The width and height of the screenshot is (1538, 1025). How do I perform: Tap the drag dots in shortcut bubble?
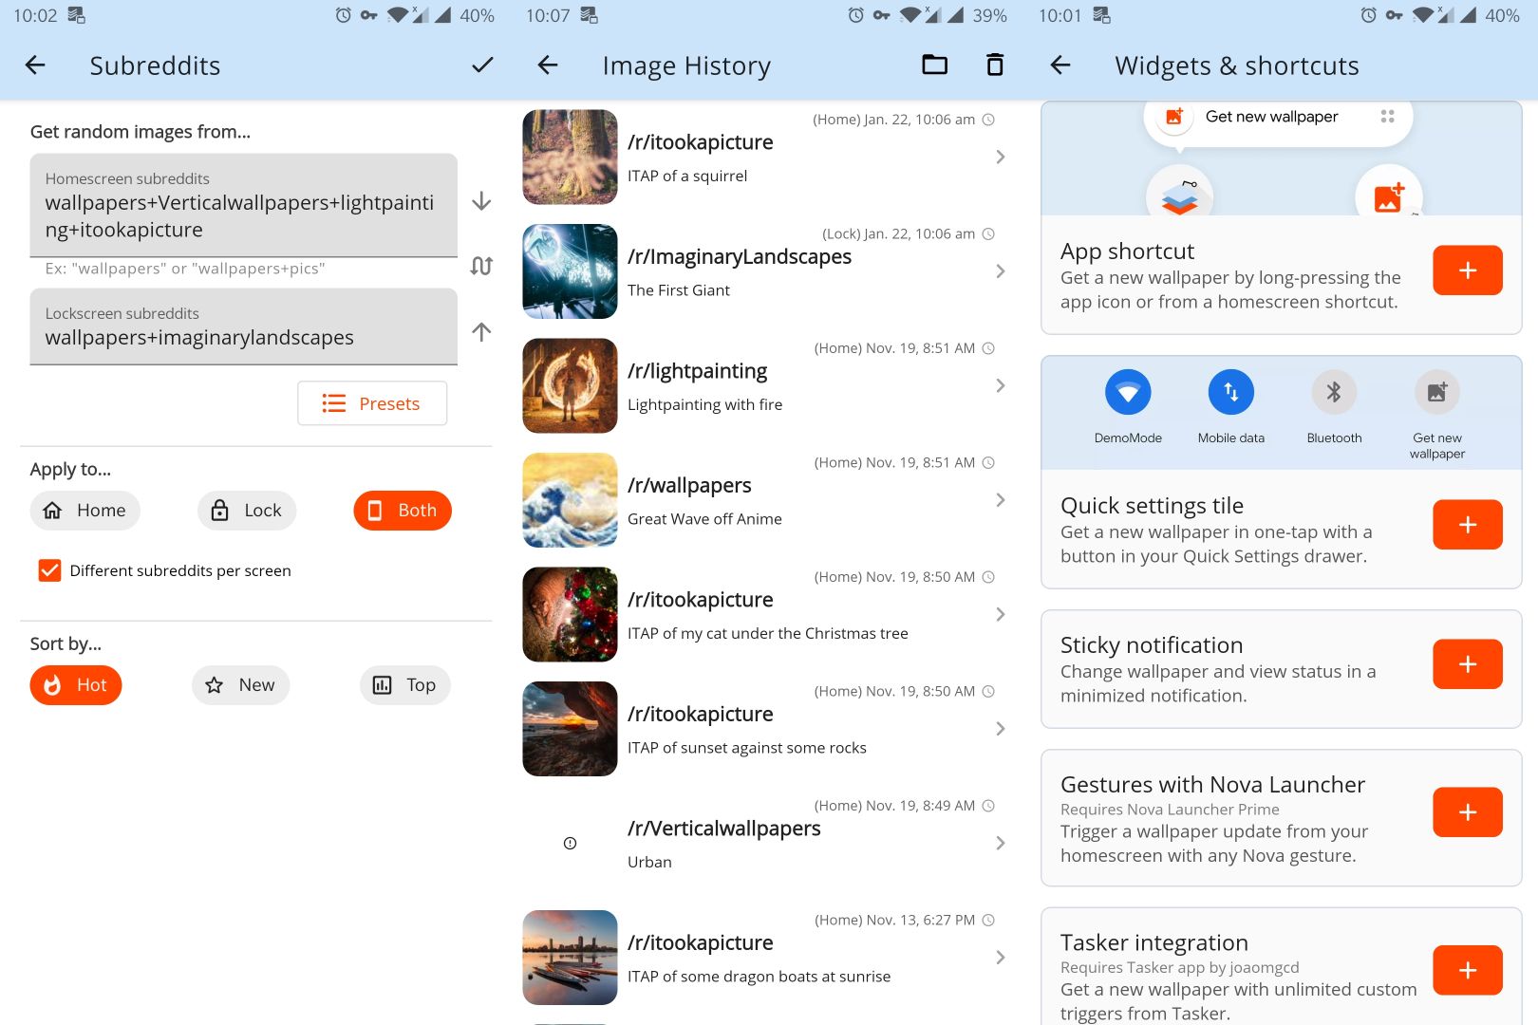point(1387,117)
